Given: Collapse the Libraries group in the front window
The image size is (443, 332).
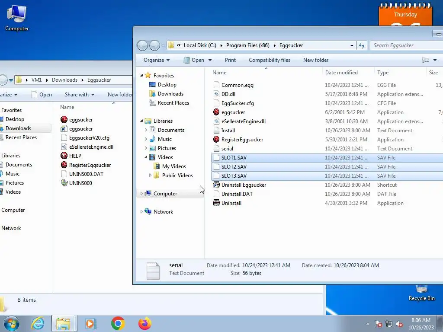Looking at the screenshot, I should point(142,121).
